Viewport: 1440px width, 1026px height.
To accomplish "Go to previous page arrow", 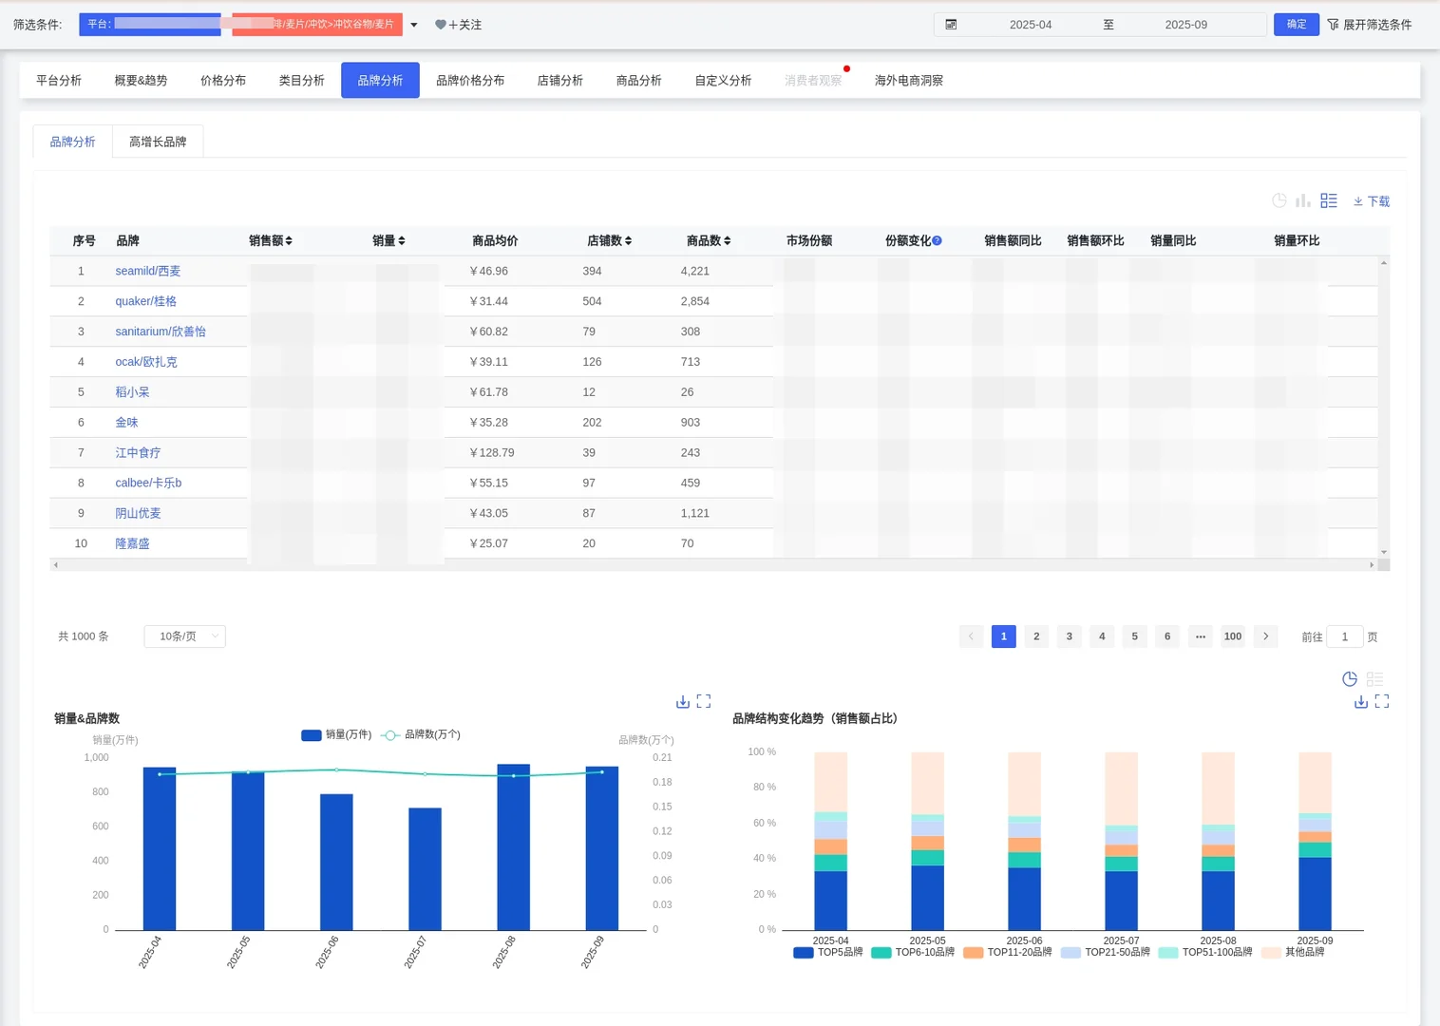I will click(971, 636).
